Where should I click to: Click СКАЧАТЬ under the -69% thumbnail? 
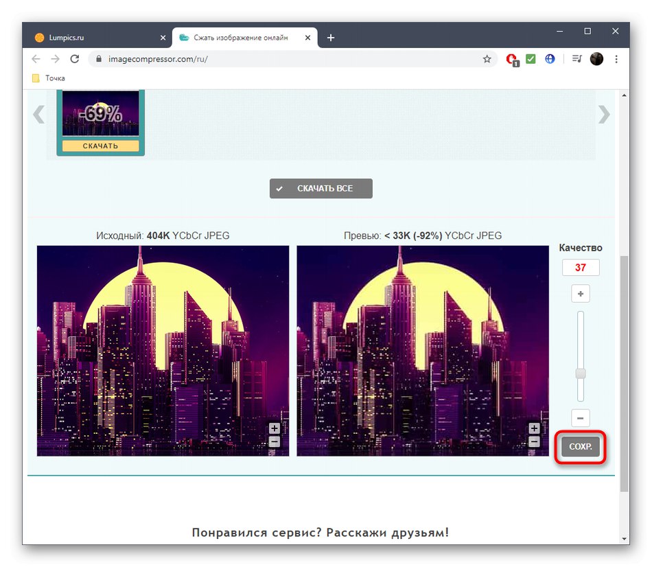coord(100,146)
